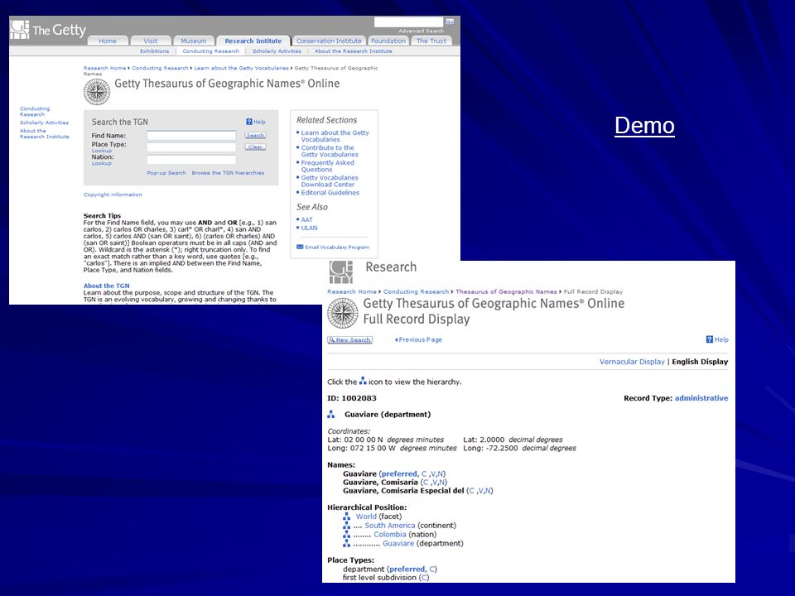Click the Help question-mark icon in Search the TGN
The height and width of the screenshot is (596, 795).
click(x=249, y=122)
